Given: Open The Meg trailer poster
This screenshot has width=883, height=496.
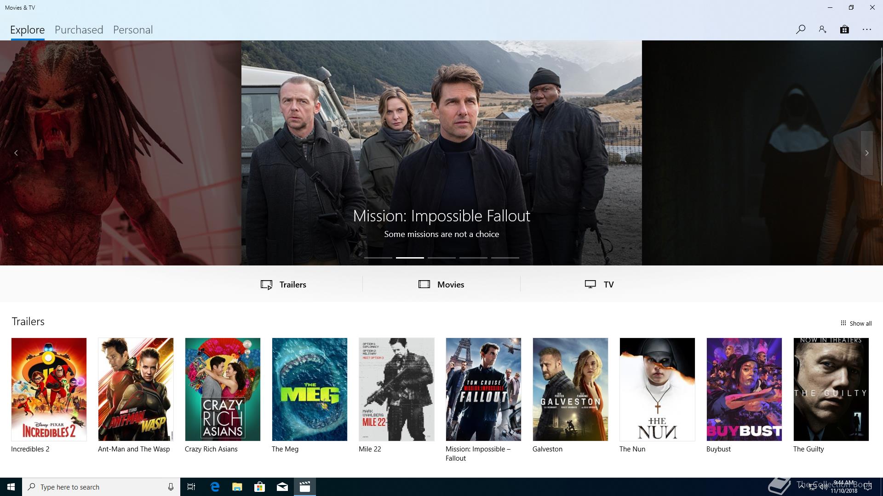Looking at the screenshot, I should (310, 389).
